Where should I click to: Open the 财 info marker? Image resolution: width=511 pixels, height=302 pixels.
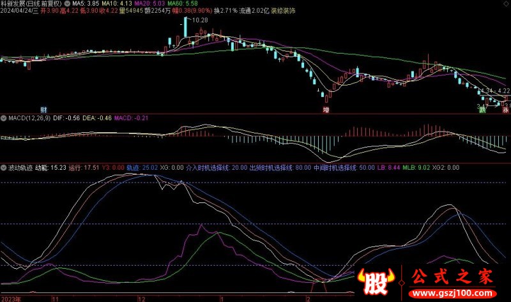(x=43, y=109)
